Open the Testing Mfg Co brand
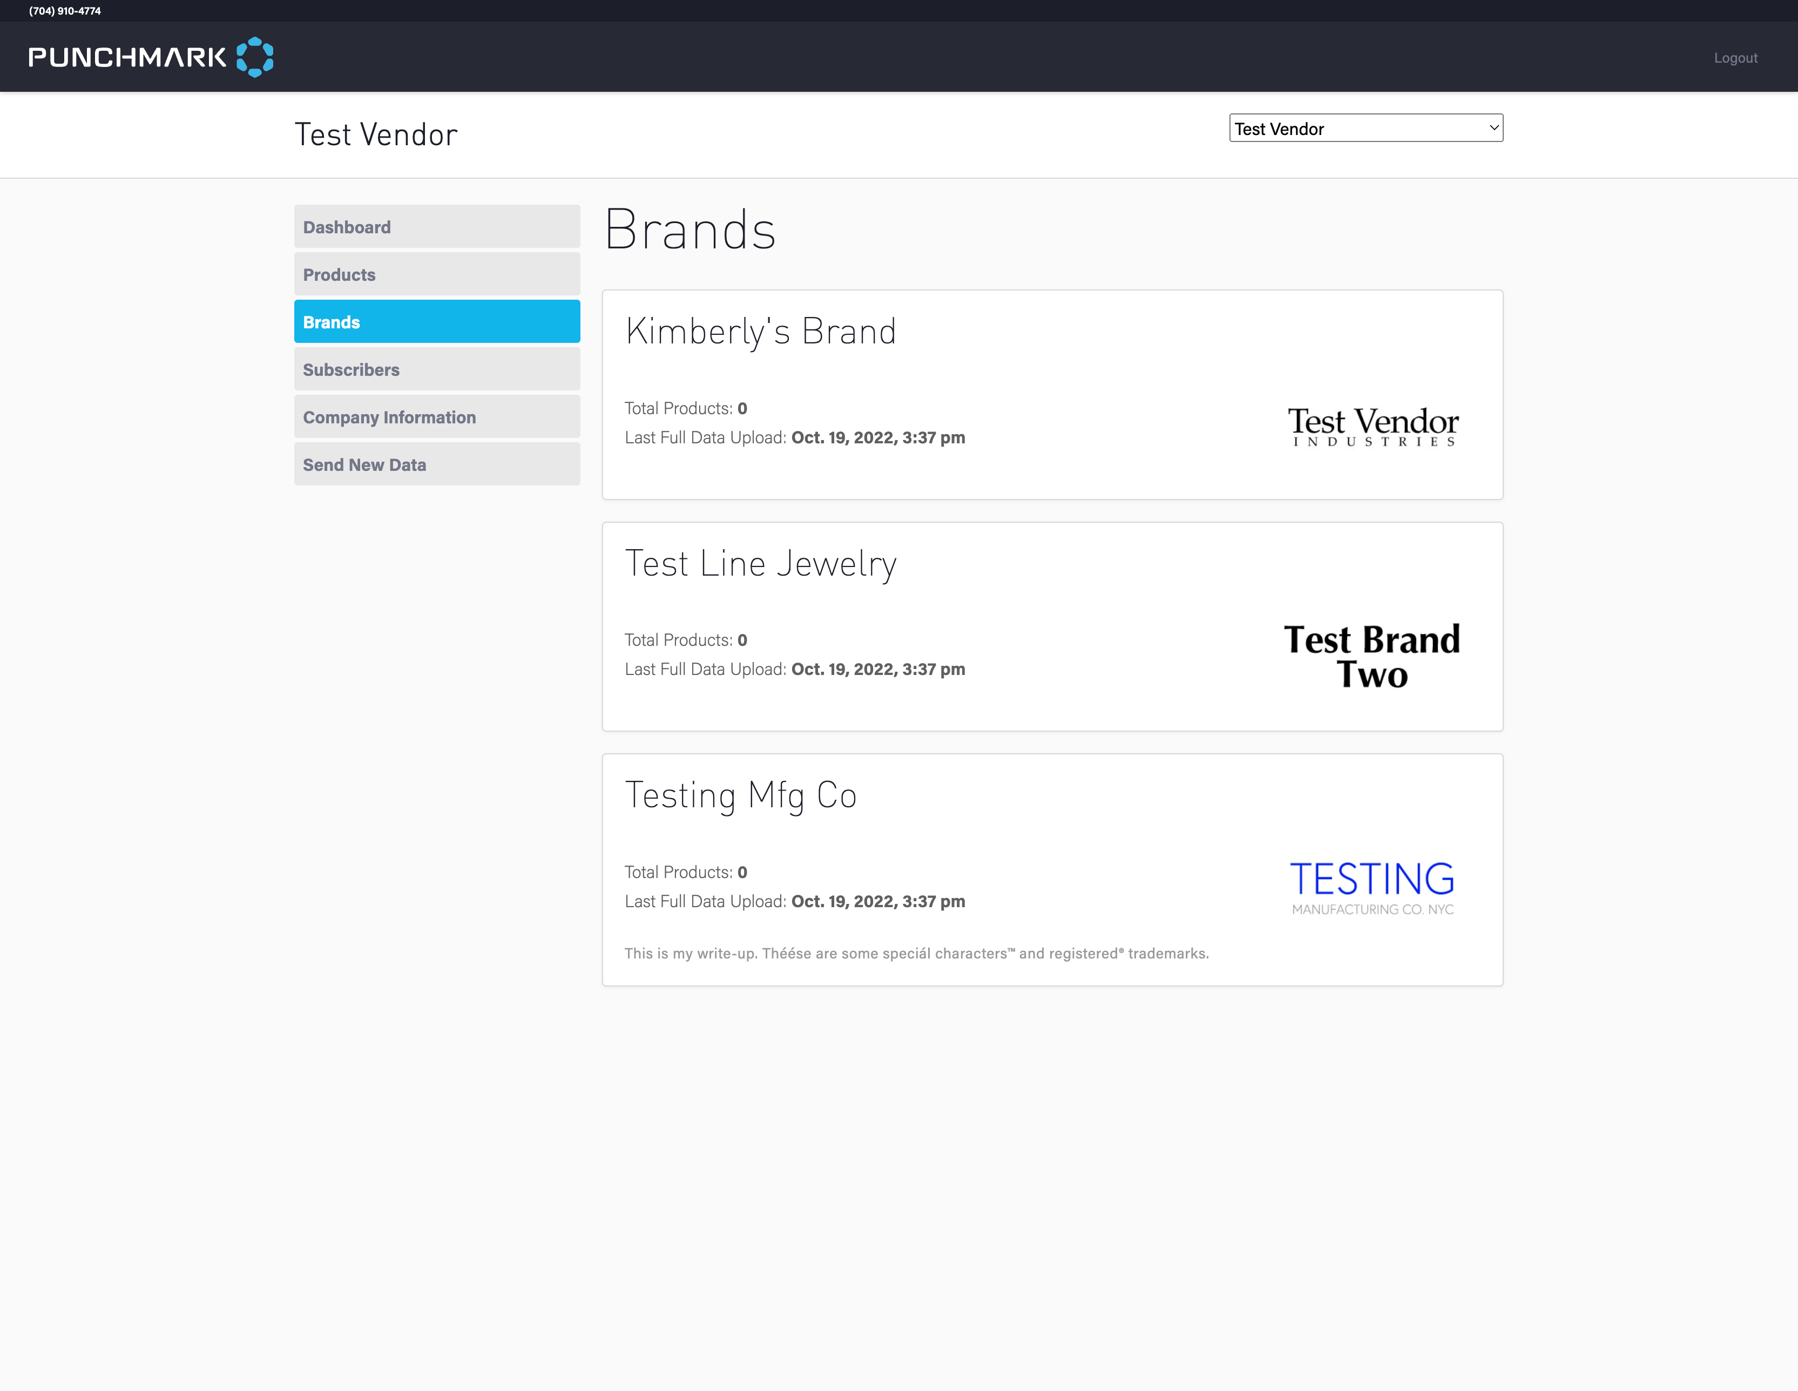Screen dimensions: 1798x1391 click(x=740, y=795)
